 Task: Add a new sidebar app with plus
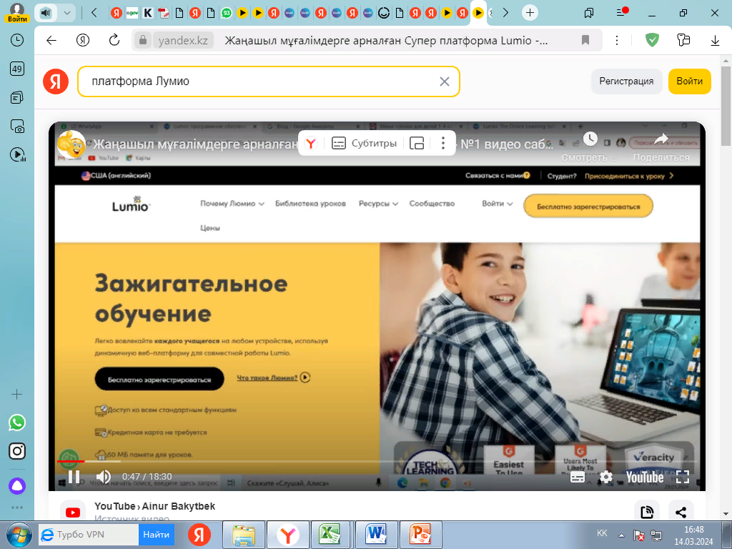tap(17, 395)
